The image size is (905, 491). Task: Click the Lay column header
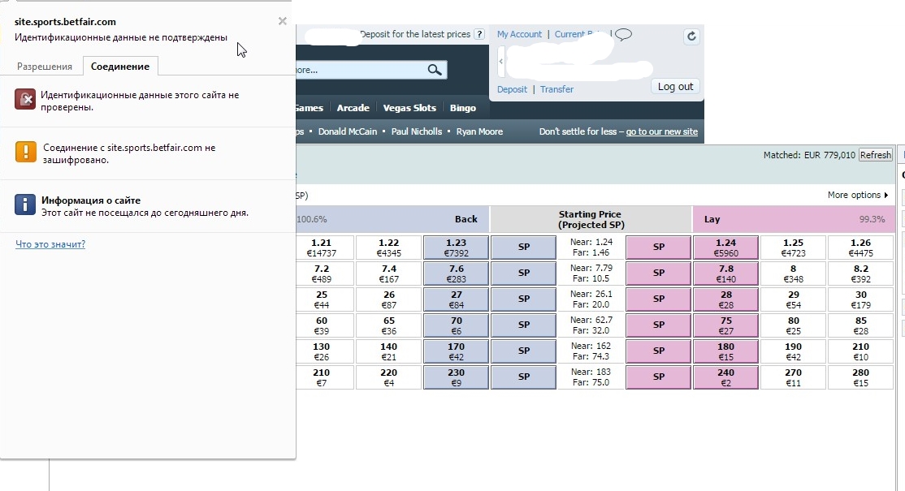click(712, 219)
